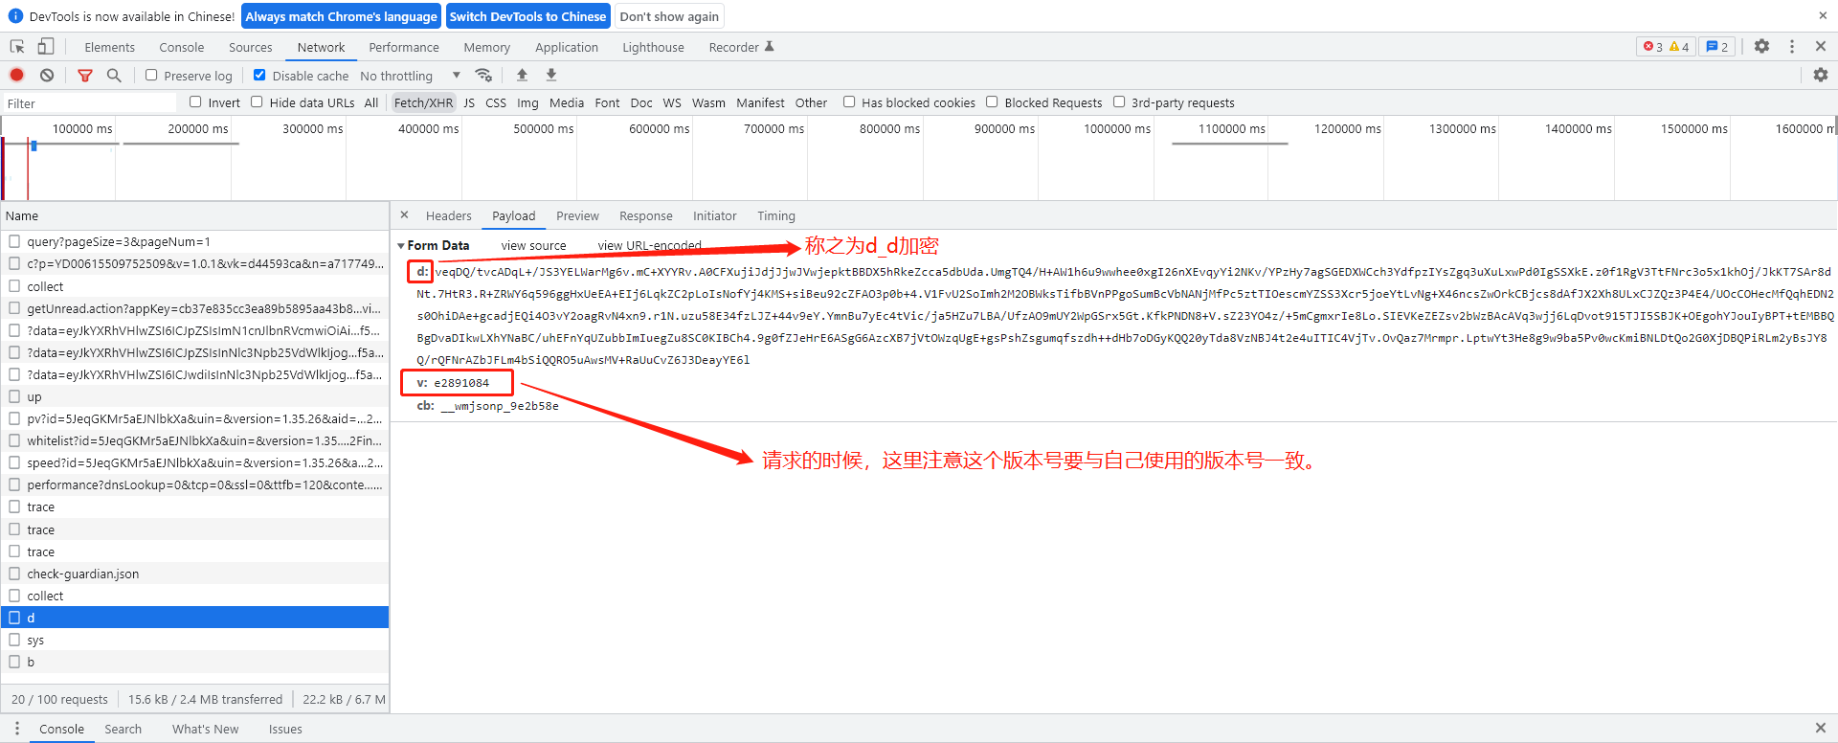This screenshot has width=1838, height=743.
Task: Open network search with magnifier icon
Action: coord(114,76)
